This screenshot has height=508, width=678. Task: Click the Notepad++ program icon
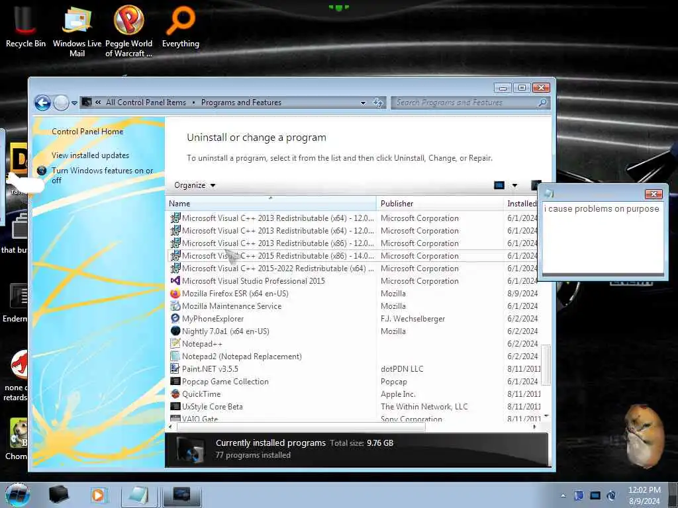pos(175,343)
